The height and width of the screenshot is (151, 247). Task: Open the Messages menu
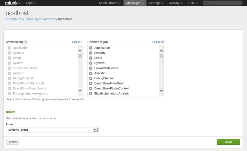135,3
